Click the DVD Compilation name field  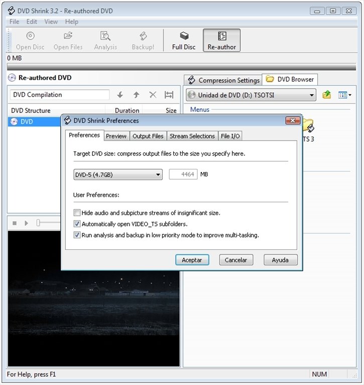click(x=60, y=95)
